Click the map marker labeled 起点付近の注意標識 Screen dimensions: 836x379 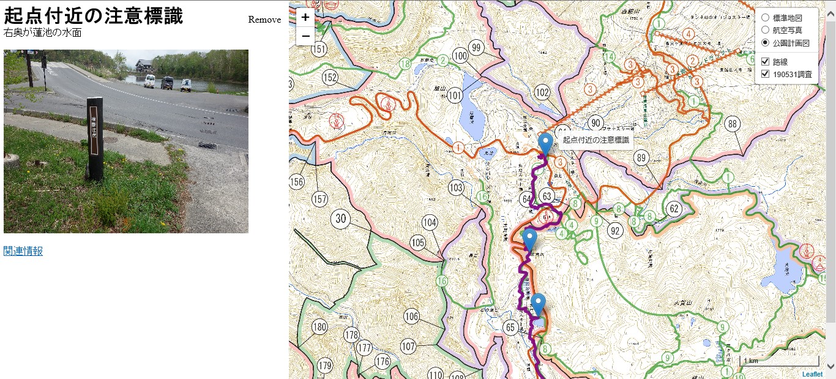[545, 145]
